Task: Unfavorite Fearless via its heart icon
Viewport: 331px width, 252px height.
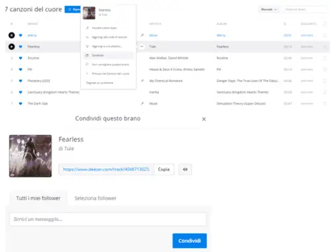Action: [x=21, y=46]
